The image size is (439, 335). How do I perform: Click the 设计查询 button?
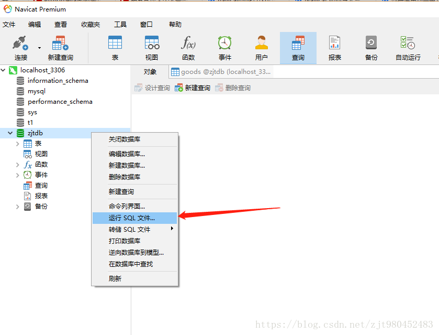152,88
